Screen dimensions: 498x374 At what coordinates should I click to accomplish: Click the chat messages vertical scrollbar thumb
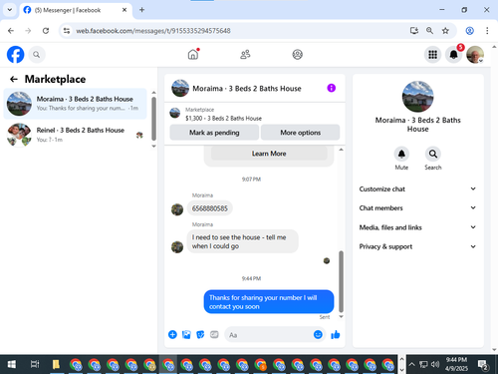(341, 281)
